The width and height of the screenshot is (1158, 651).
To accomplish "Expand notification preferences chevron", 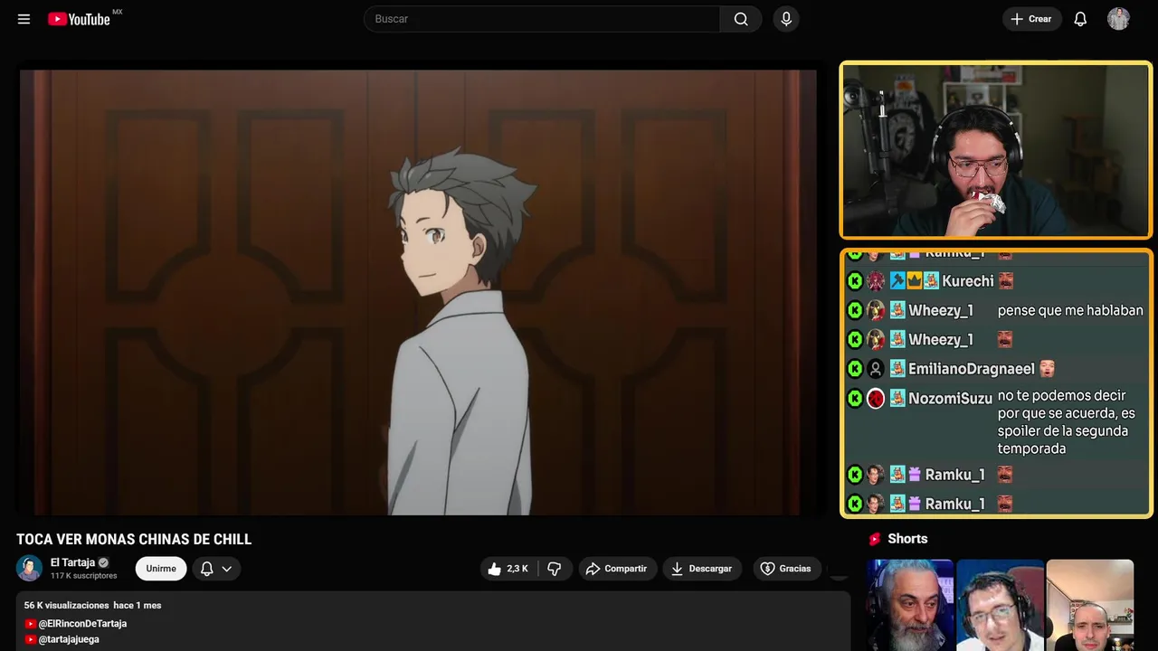I will coord(227,569).
